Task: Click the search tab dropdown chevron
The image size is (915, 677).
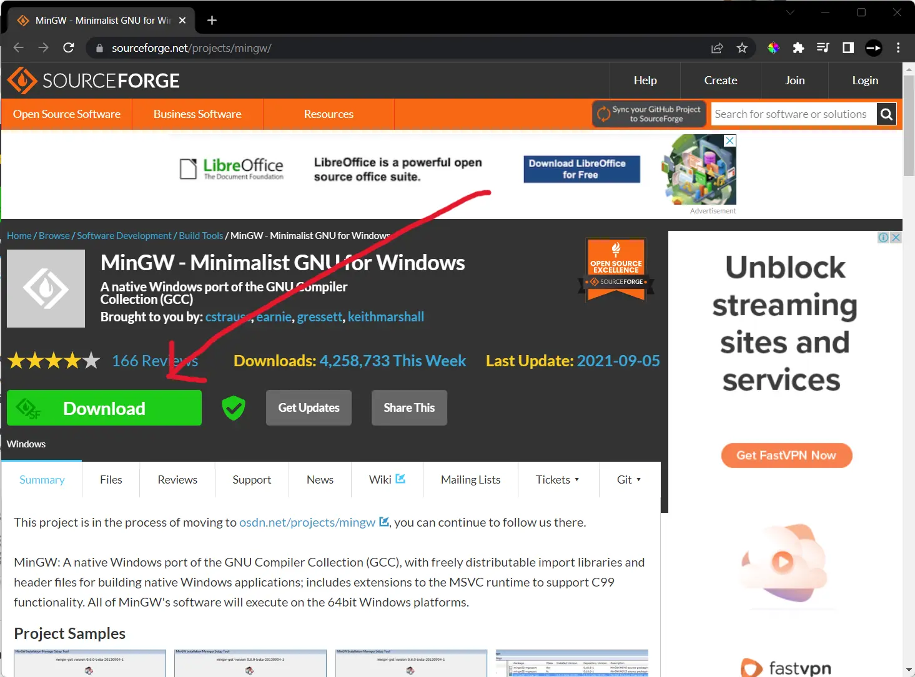Action: tap(790, 12)
